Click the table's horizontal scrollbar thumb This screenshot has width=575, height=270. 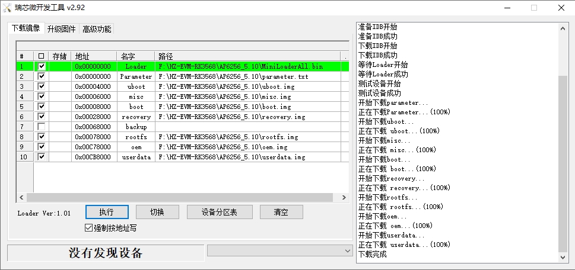tap(180, 198)
